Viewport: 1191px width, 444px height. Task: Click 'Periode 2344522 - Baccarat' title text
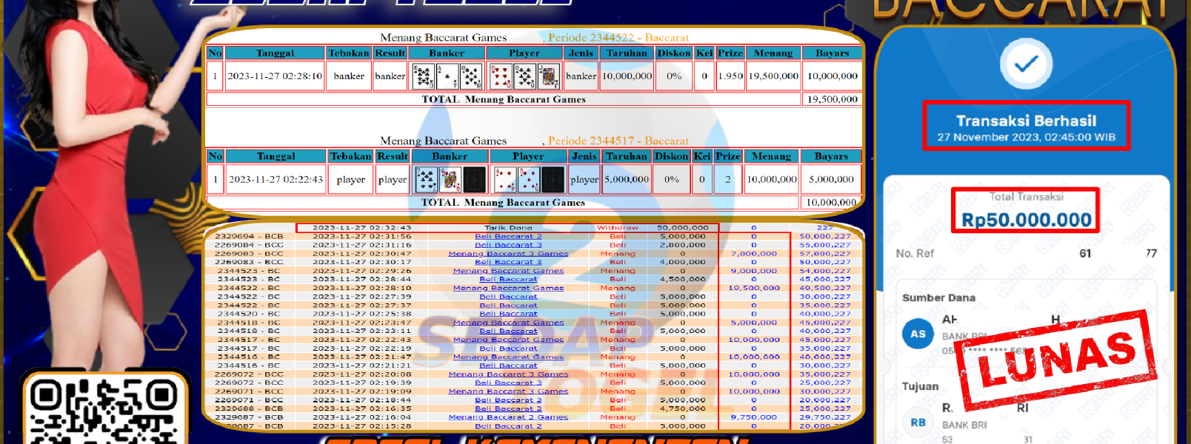tap(618, 37)
